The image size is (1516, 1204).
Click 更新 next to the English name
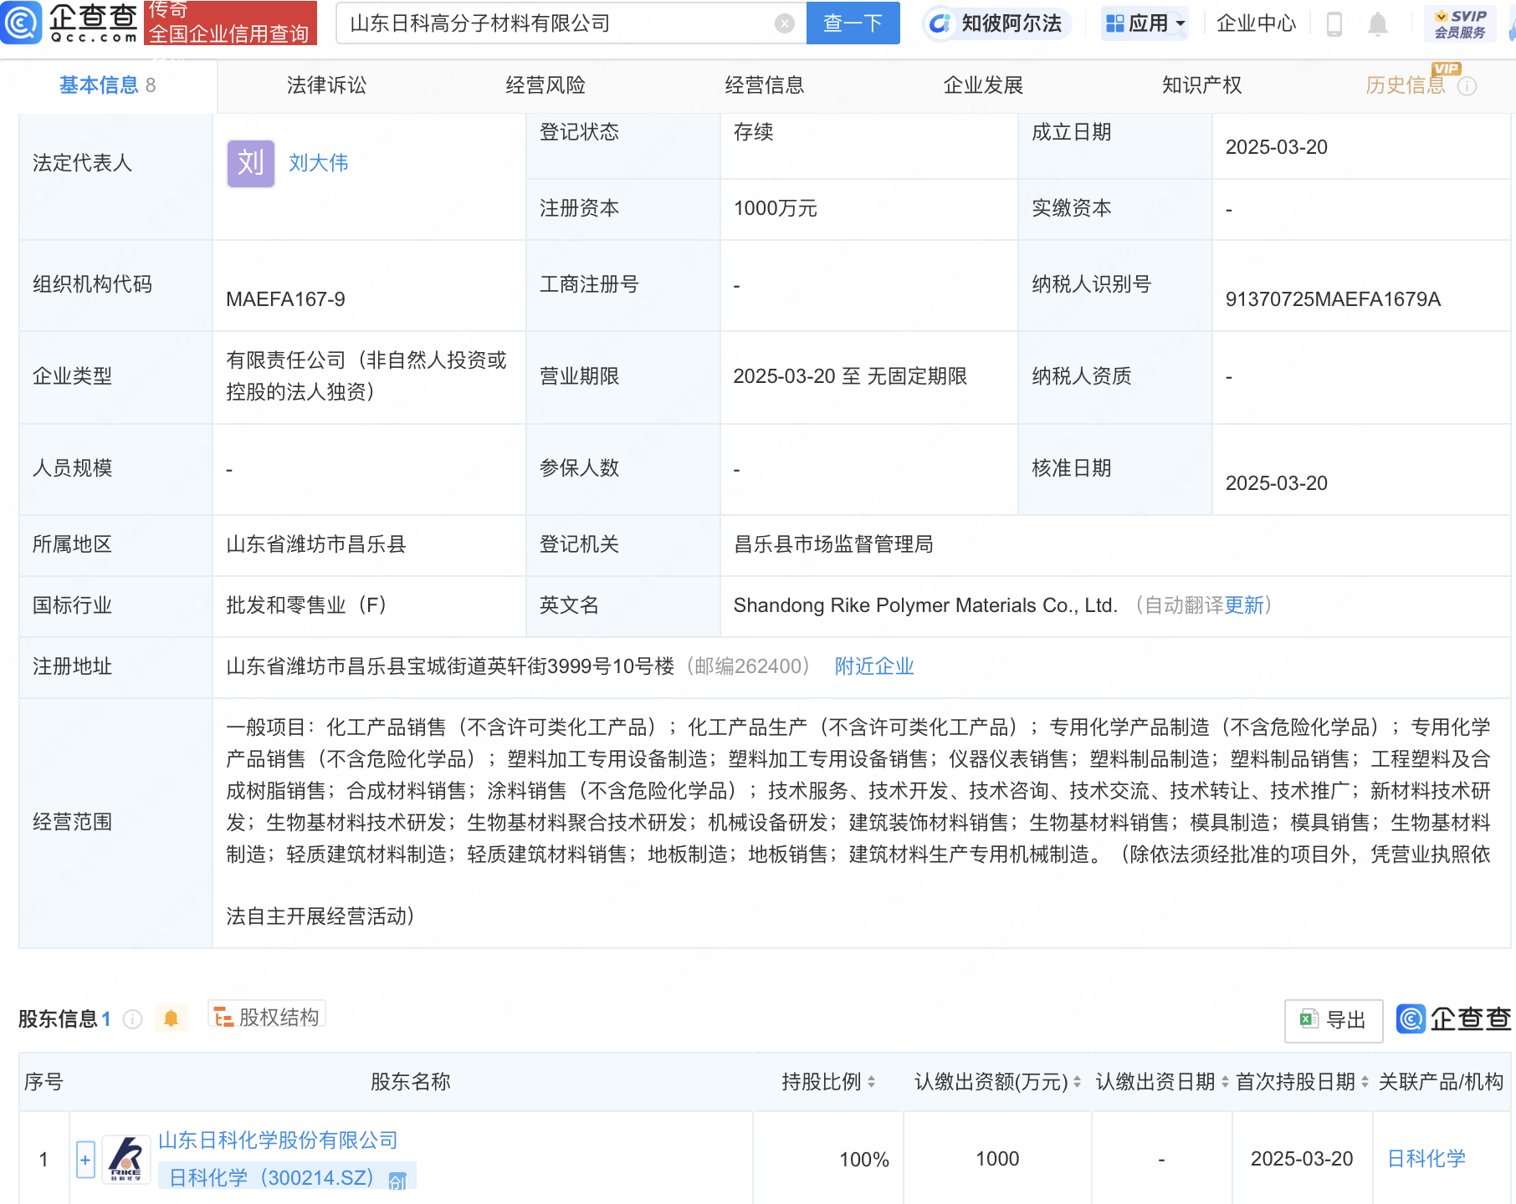point(1244,605)
